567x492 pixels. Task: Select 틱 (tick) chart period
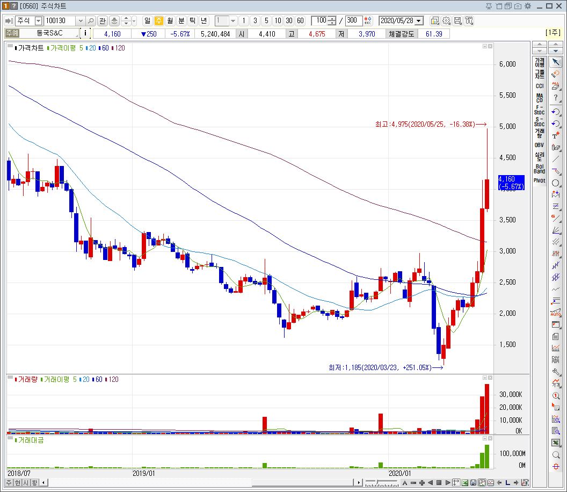[x=192, y=20]
